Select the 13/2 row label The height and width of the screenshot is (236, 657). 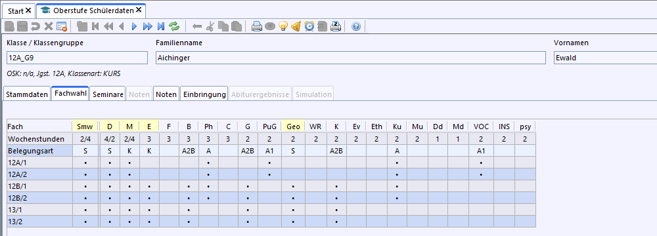tap(40, 221)
